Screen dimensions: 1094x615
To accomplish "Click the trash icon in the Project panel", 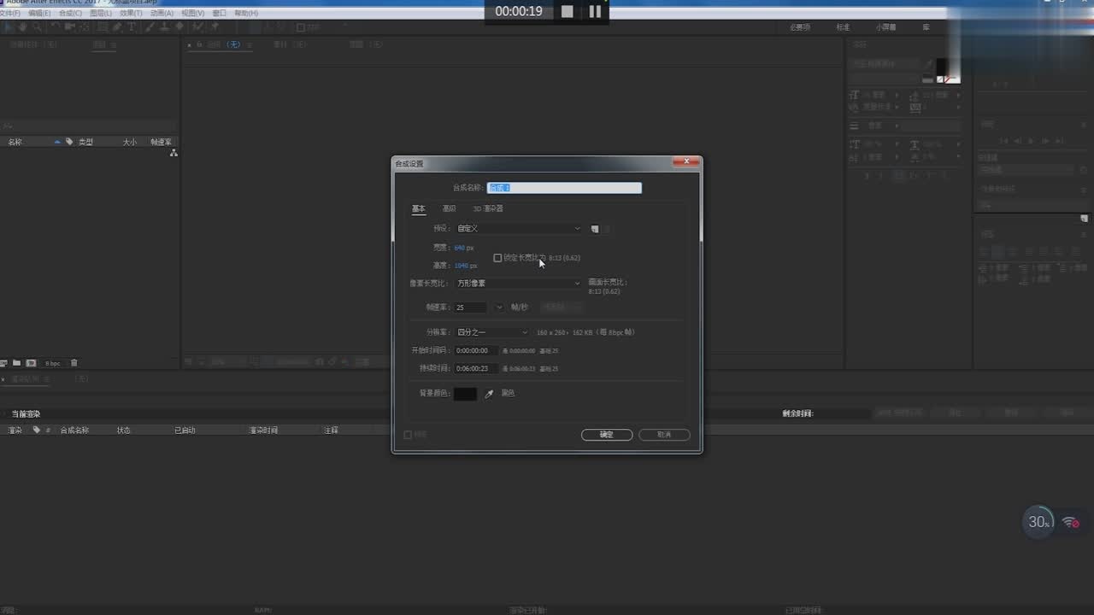I will click(x=74, y=363).
